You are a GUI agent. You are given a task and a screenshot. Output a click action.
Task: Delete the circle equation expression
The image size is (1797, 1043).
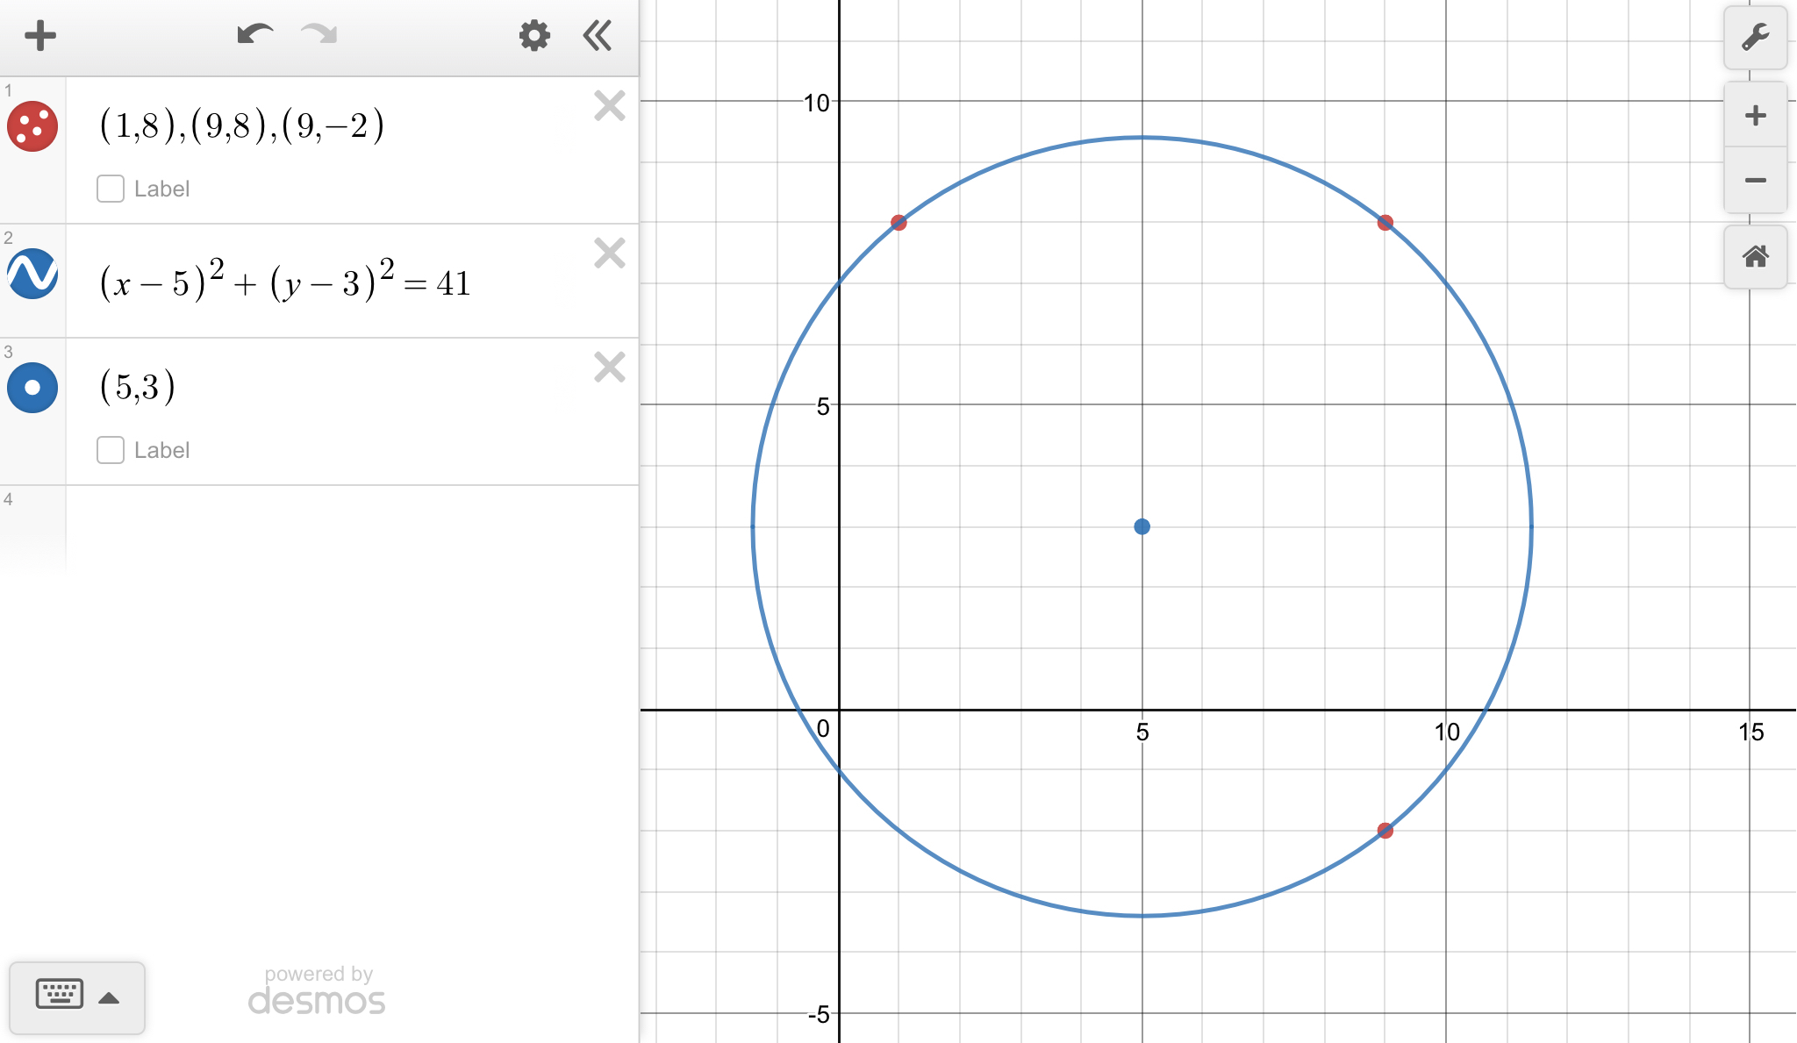click(x=609, y=254)
